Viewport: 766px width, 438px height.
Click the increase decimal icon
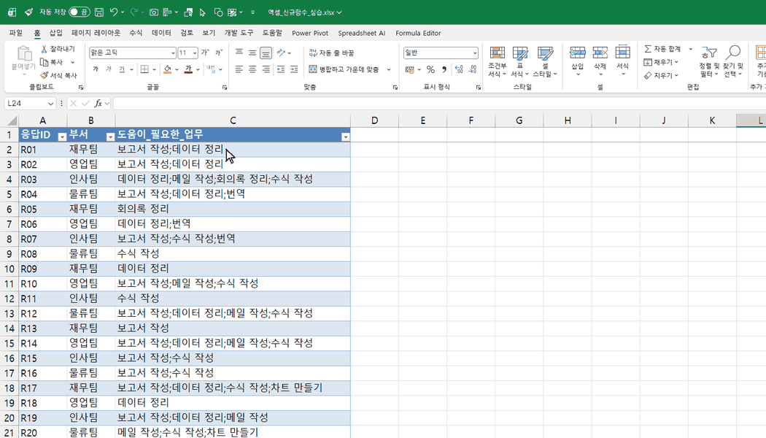pos(459,69)
